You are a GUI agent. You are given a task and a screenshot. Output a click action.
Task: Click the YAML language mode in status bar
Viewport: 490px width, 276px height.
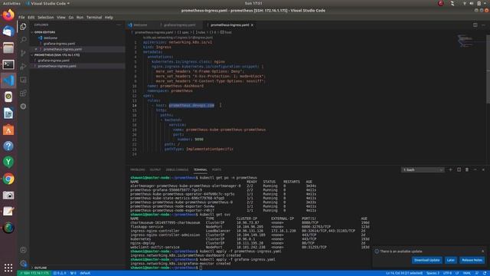click(x=466, y=273)
